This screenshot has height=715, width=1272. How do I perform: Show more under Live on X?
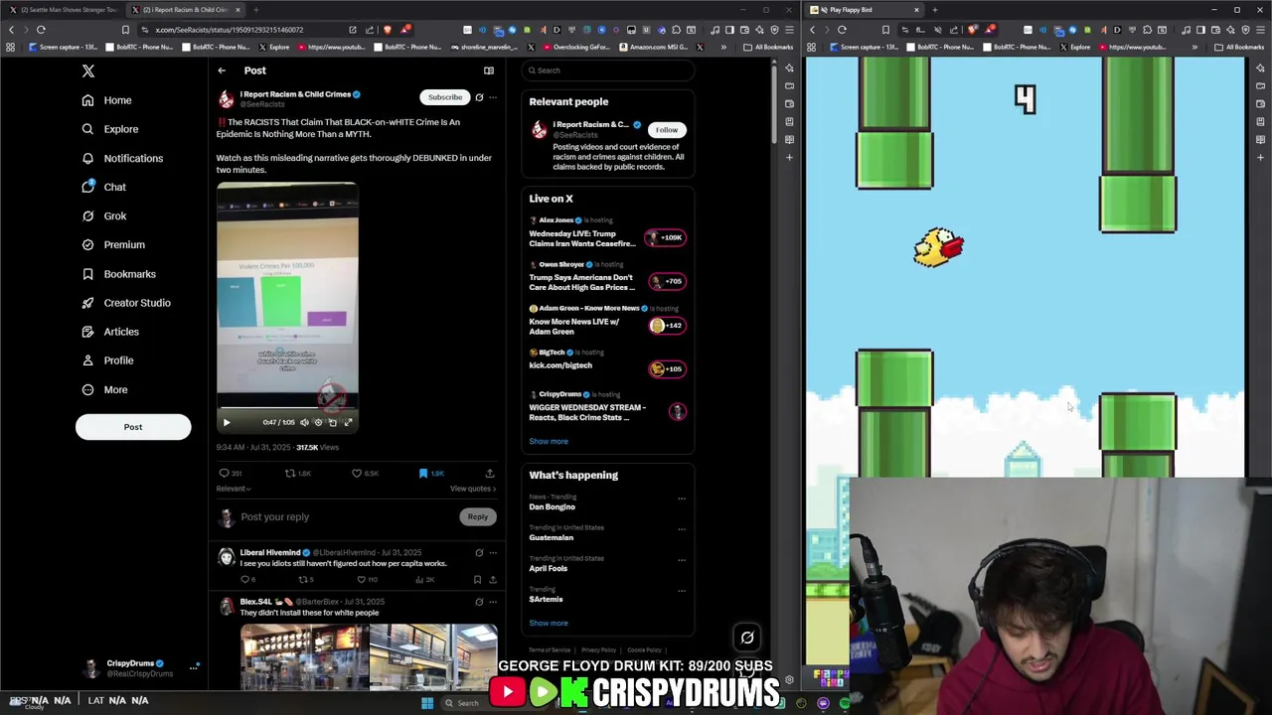tap(549, 441)
